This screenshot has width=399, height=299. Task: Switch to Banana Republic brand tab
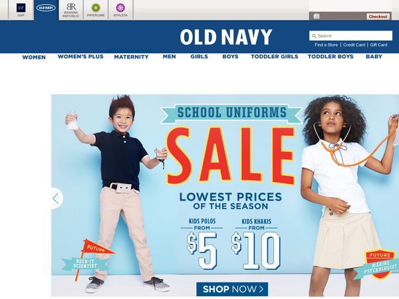click(x=70, y=10)
